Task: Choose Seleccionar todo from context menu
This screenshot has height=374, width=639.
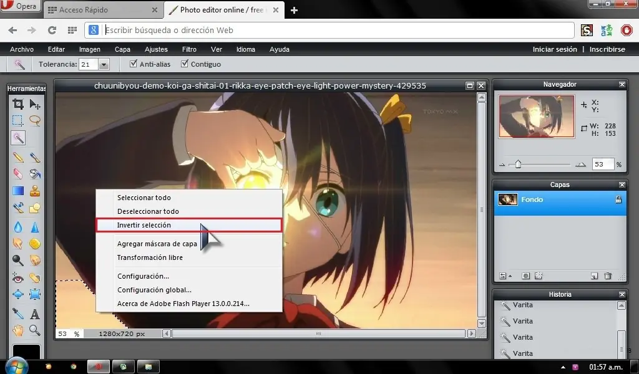Action: (188, 198)
